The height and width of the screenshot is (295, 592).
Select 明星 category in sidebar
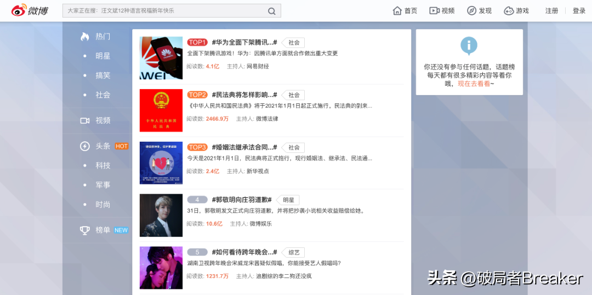103,56
